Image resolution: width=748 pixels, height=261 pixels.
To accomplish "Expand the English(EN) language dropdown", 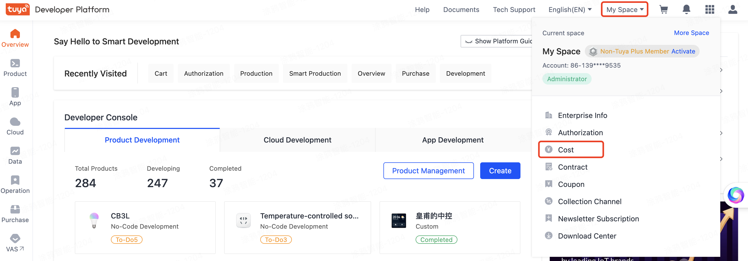I will coord(570,10).
